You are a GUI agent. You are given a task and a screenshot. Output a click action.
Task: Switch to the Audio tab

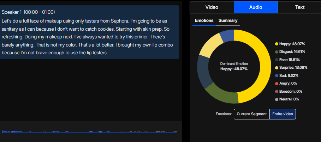(256, 7)
